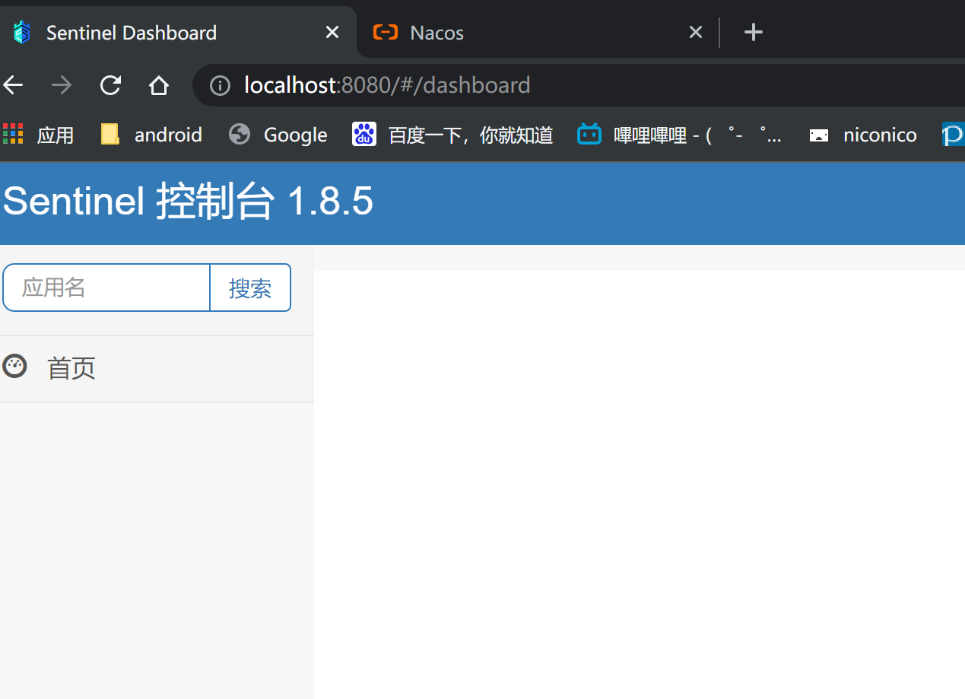Open the Google bookmark
This screenshot has width=965, height=699.
(278, 135)
